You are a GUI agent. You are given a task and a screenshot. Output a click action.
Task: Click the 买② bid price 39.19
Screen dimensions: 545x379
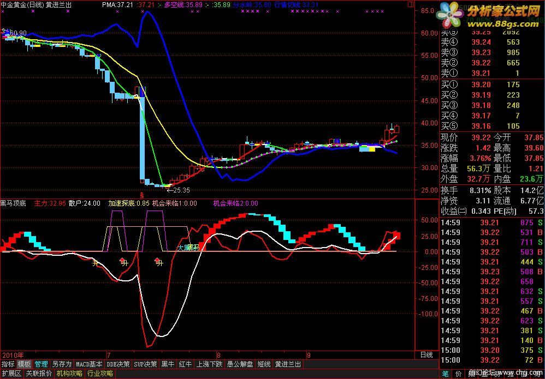click(x=481, y=95)
